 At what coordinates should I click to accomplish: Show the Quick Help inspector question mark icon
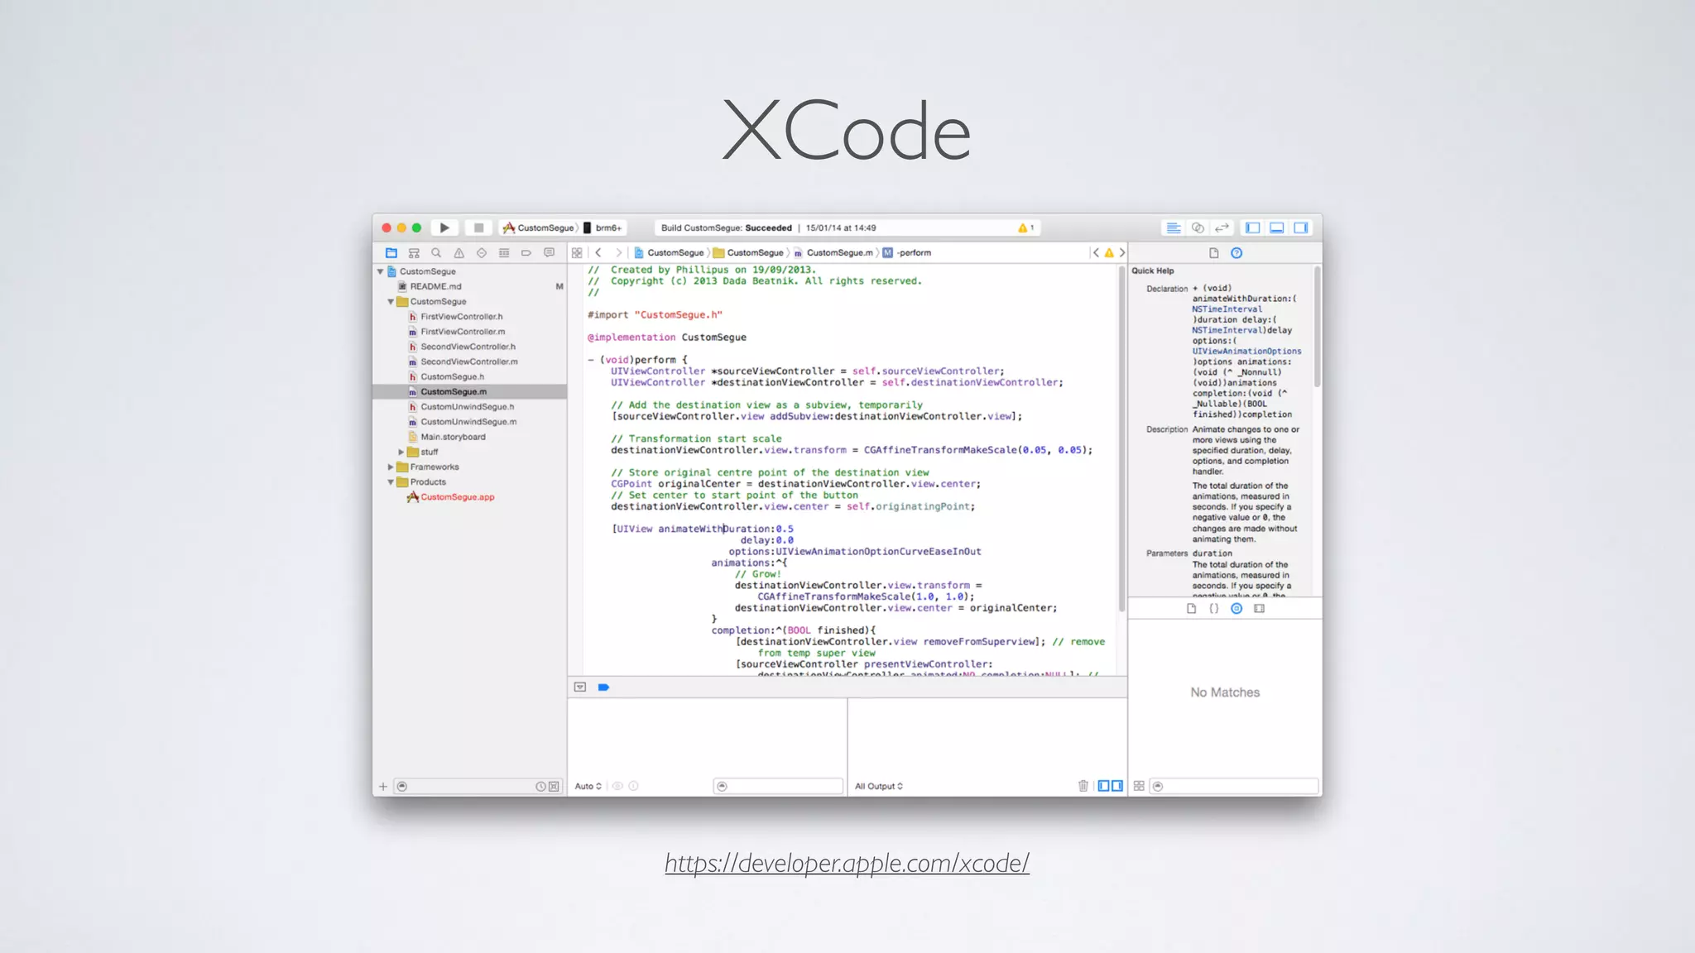pos(1236,253)
